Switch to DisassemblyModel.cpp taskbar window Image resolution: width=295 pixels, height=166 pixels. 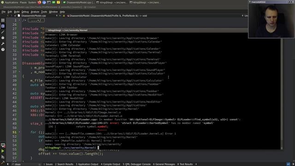[x=79, y=2]
